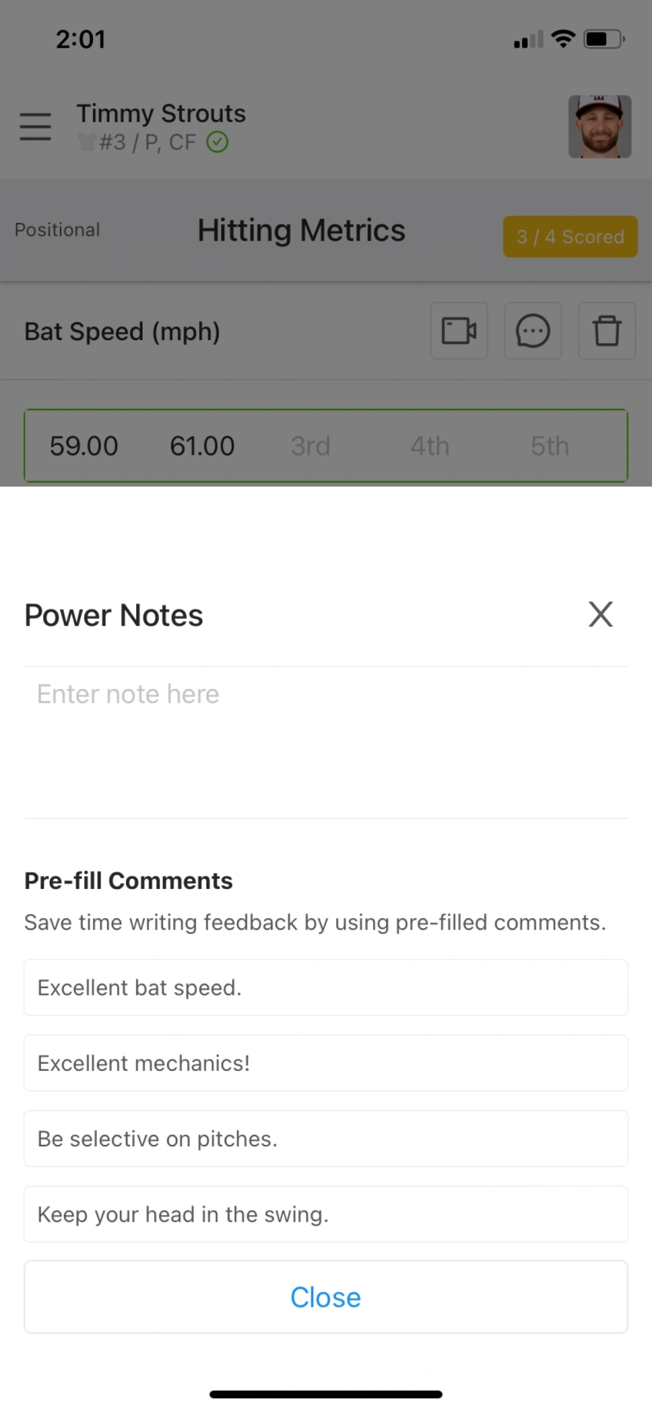
Task: Choose 'Keep your head in the swing.'
Action: tap(325, 1214)
